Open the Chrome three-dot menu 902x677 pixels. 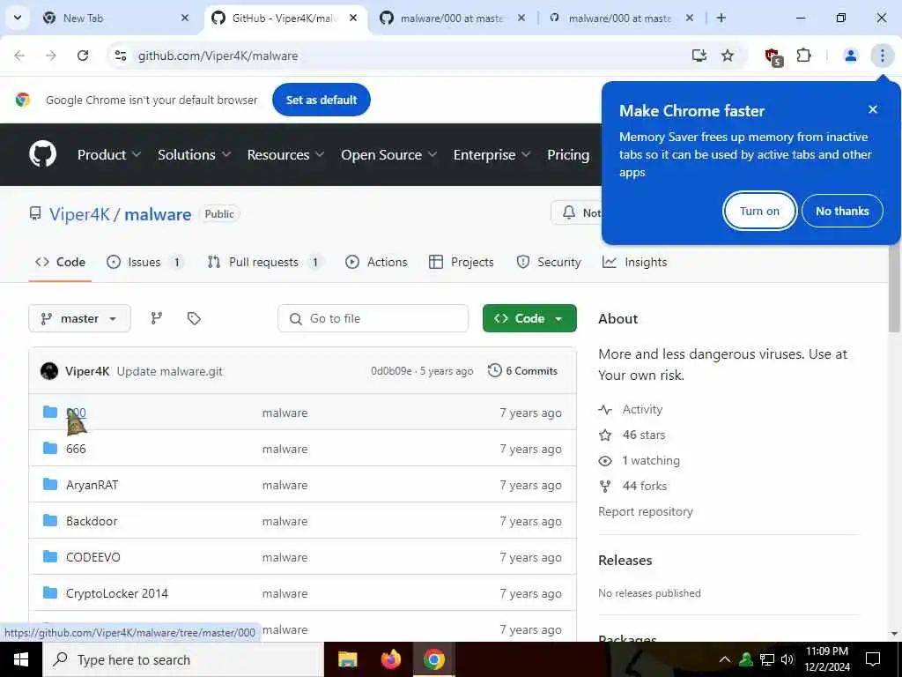point(882,56)
